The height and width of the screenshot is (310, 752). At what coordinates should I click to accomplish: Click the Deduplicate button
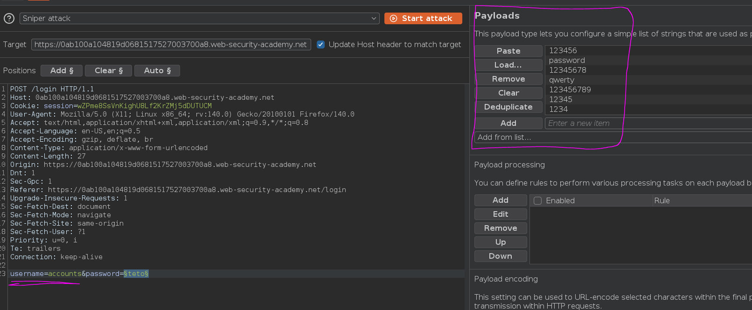point(508,107)
